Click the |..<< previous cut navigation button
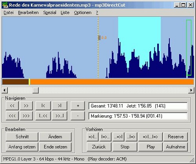The width and height of the screenshot is (196, 164). [x=43, y=116]
